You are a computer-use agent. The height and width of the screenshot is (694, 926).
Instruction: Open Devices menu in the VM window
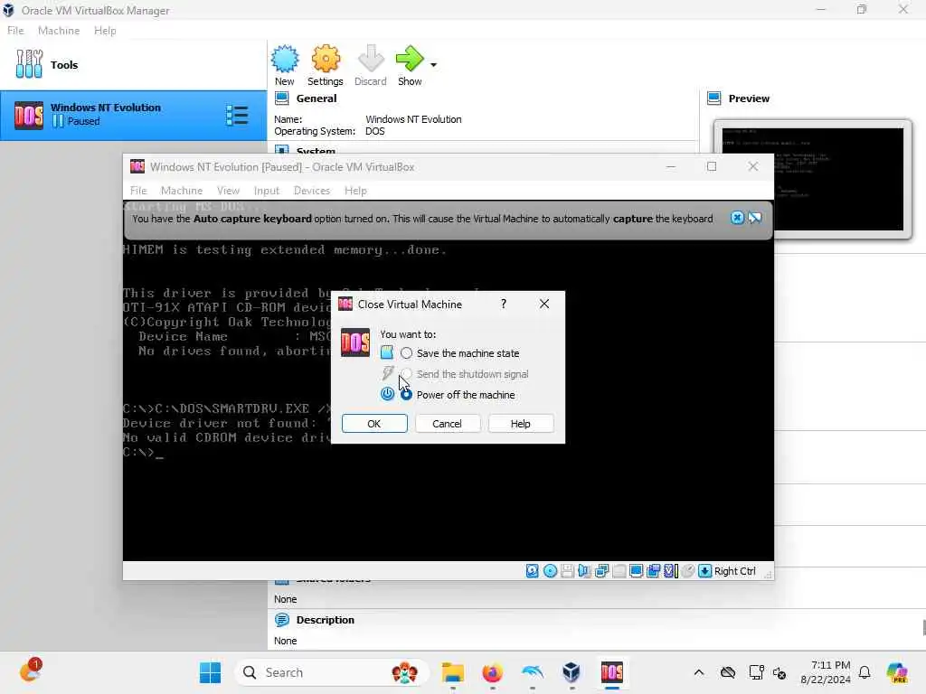(312, 191)
